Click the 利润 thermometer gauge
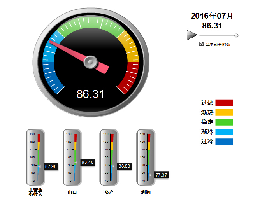253x201 pixels. tap(145, 157)
